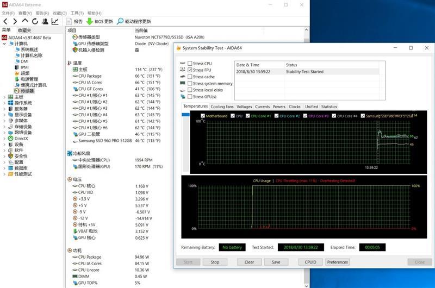Uncheck the Stress FPU checkbox
435x288 pixels.
[190, 70]
